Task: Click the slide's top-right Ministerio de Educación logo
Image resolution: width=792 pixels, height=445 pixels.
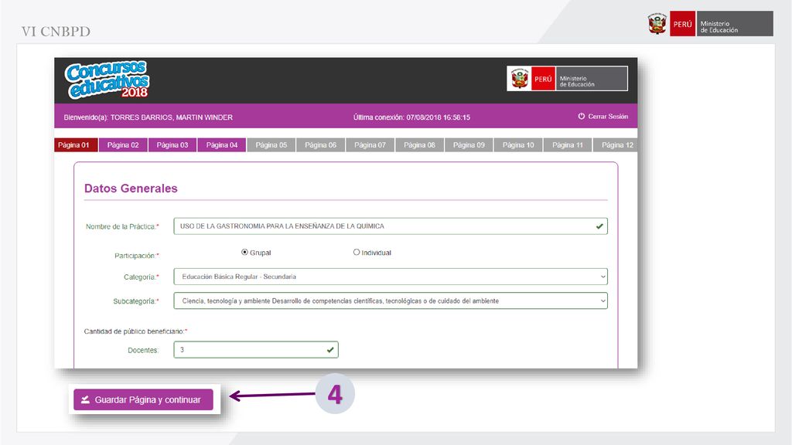Action: pyautogui.click(x=710, y=24)
